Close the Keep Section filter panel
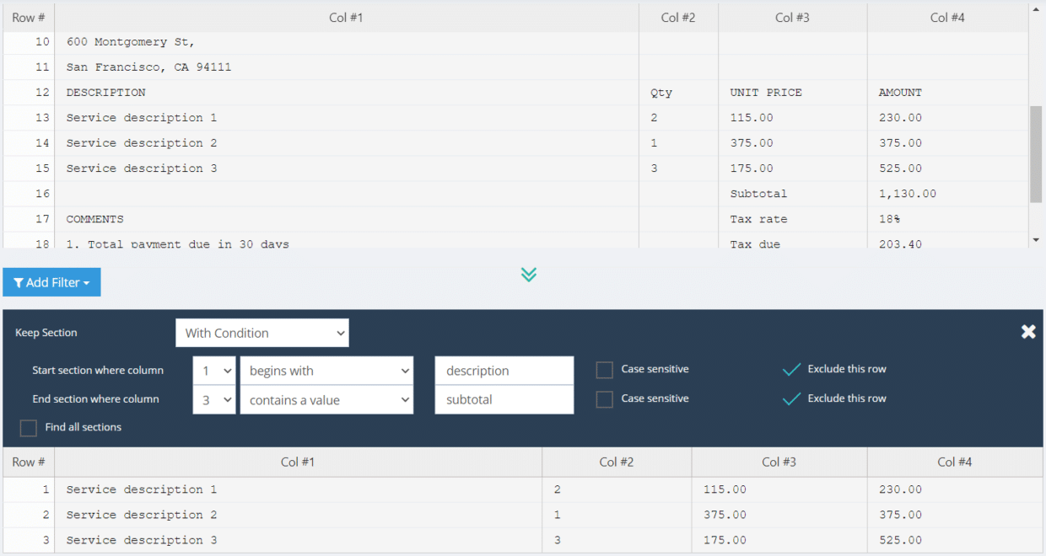This screenshot has height=556, width=1046. (1027, 332)
